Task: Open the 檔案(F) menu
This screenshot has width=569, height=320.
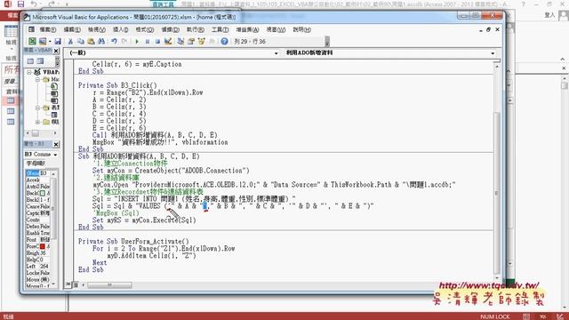Action: 47,29
